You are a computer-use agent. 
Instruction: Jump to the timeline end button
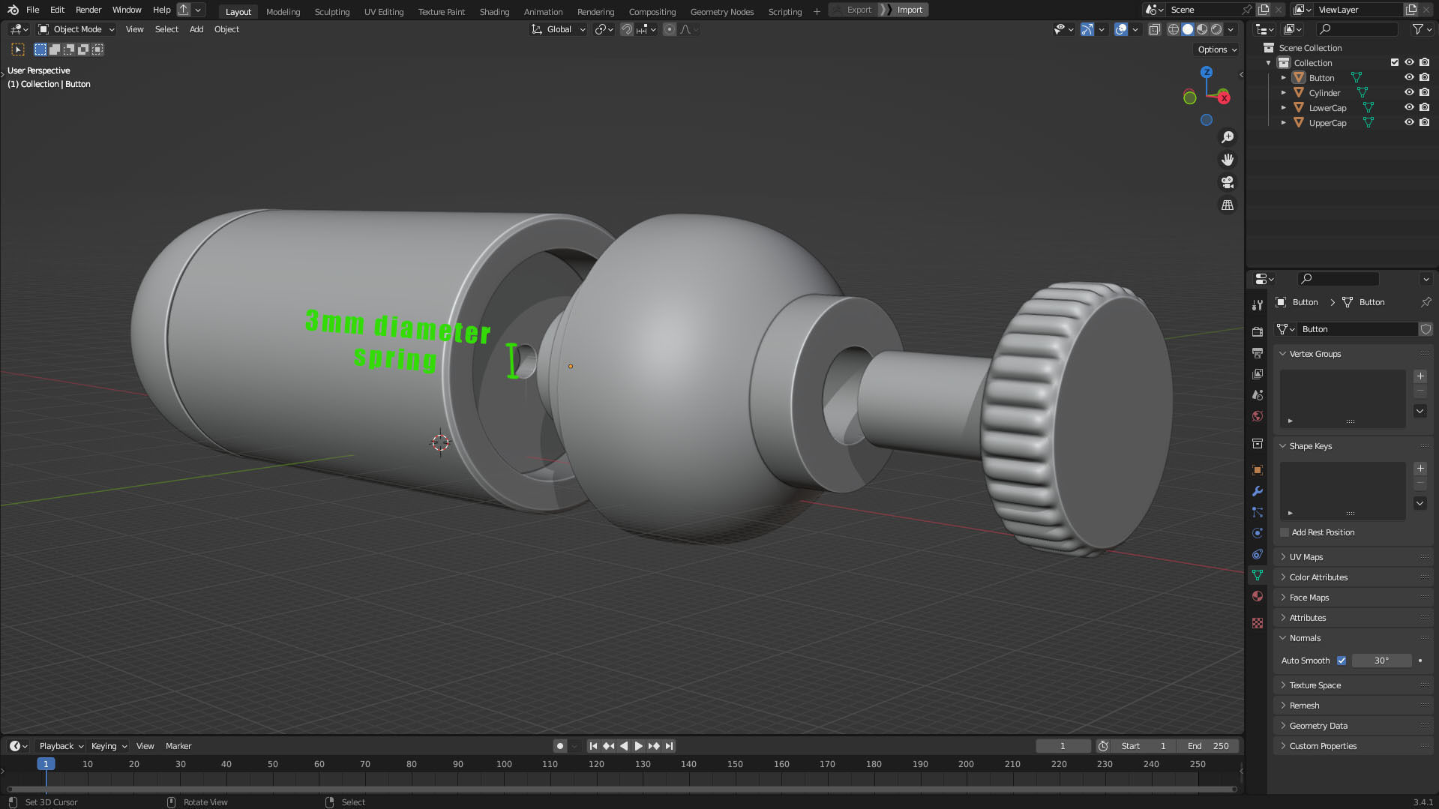click(x=670, y=746)
